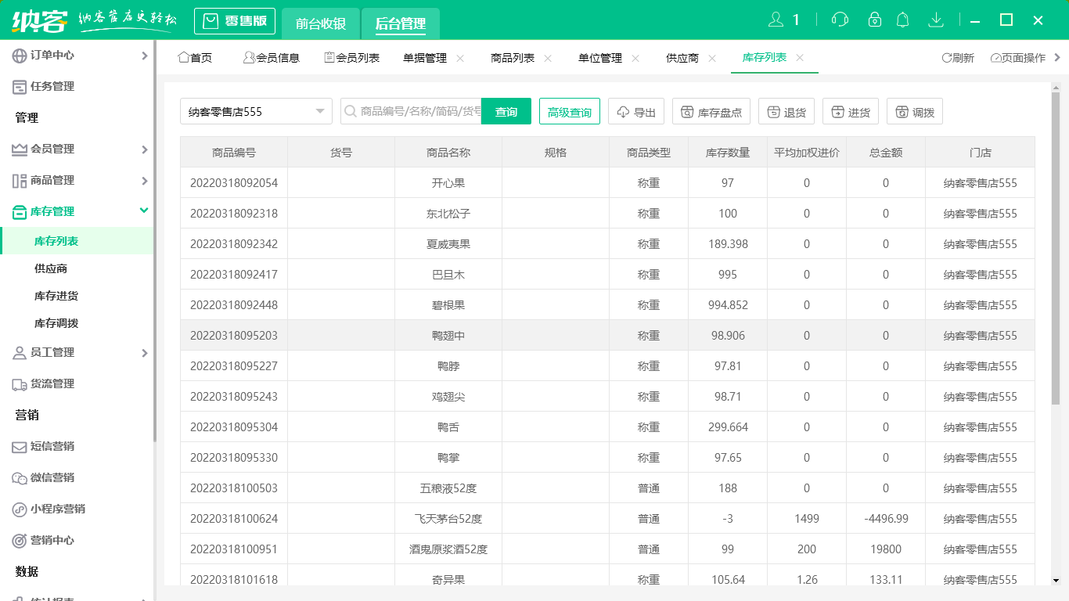Click the 刷新 refresh button
Viewport: 1069px width, 601px height.
pyautogui.click(x=958, y=58)
